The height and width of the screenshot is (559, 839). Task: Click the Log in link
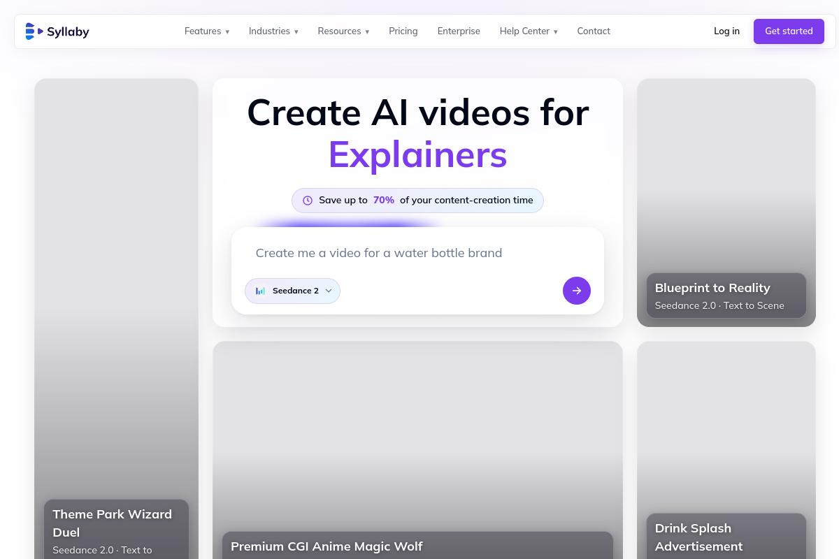pyautogui.click(x=726, y=31)
